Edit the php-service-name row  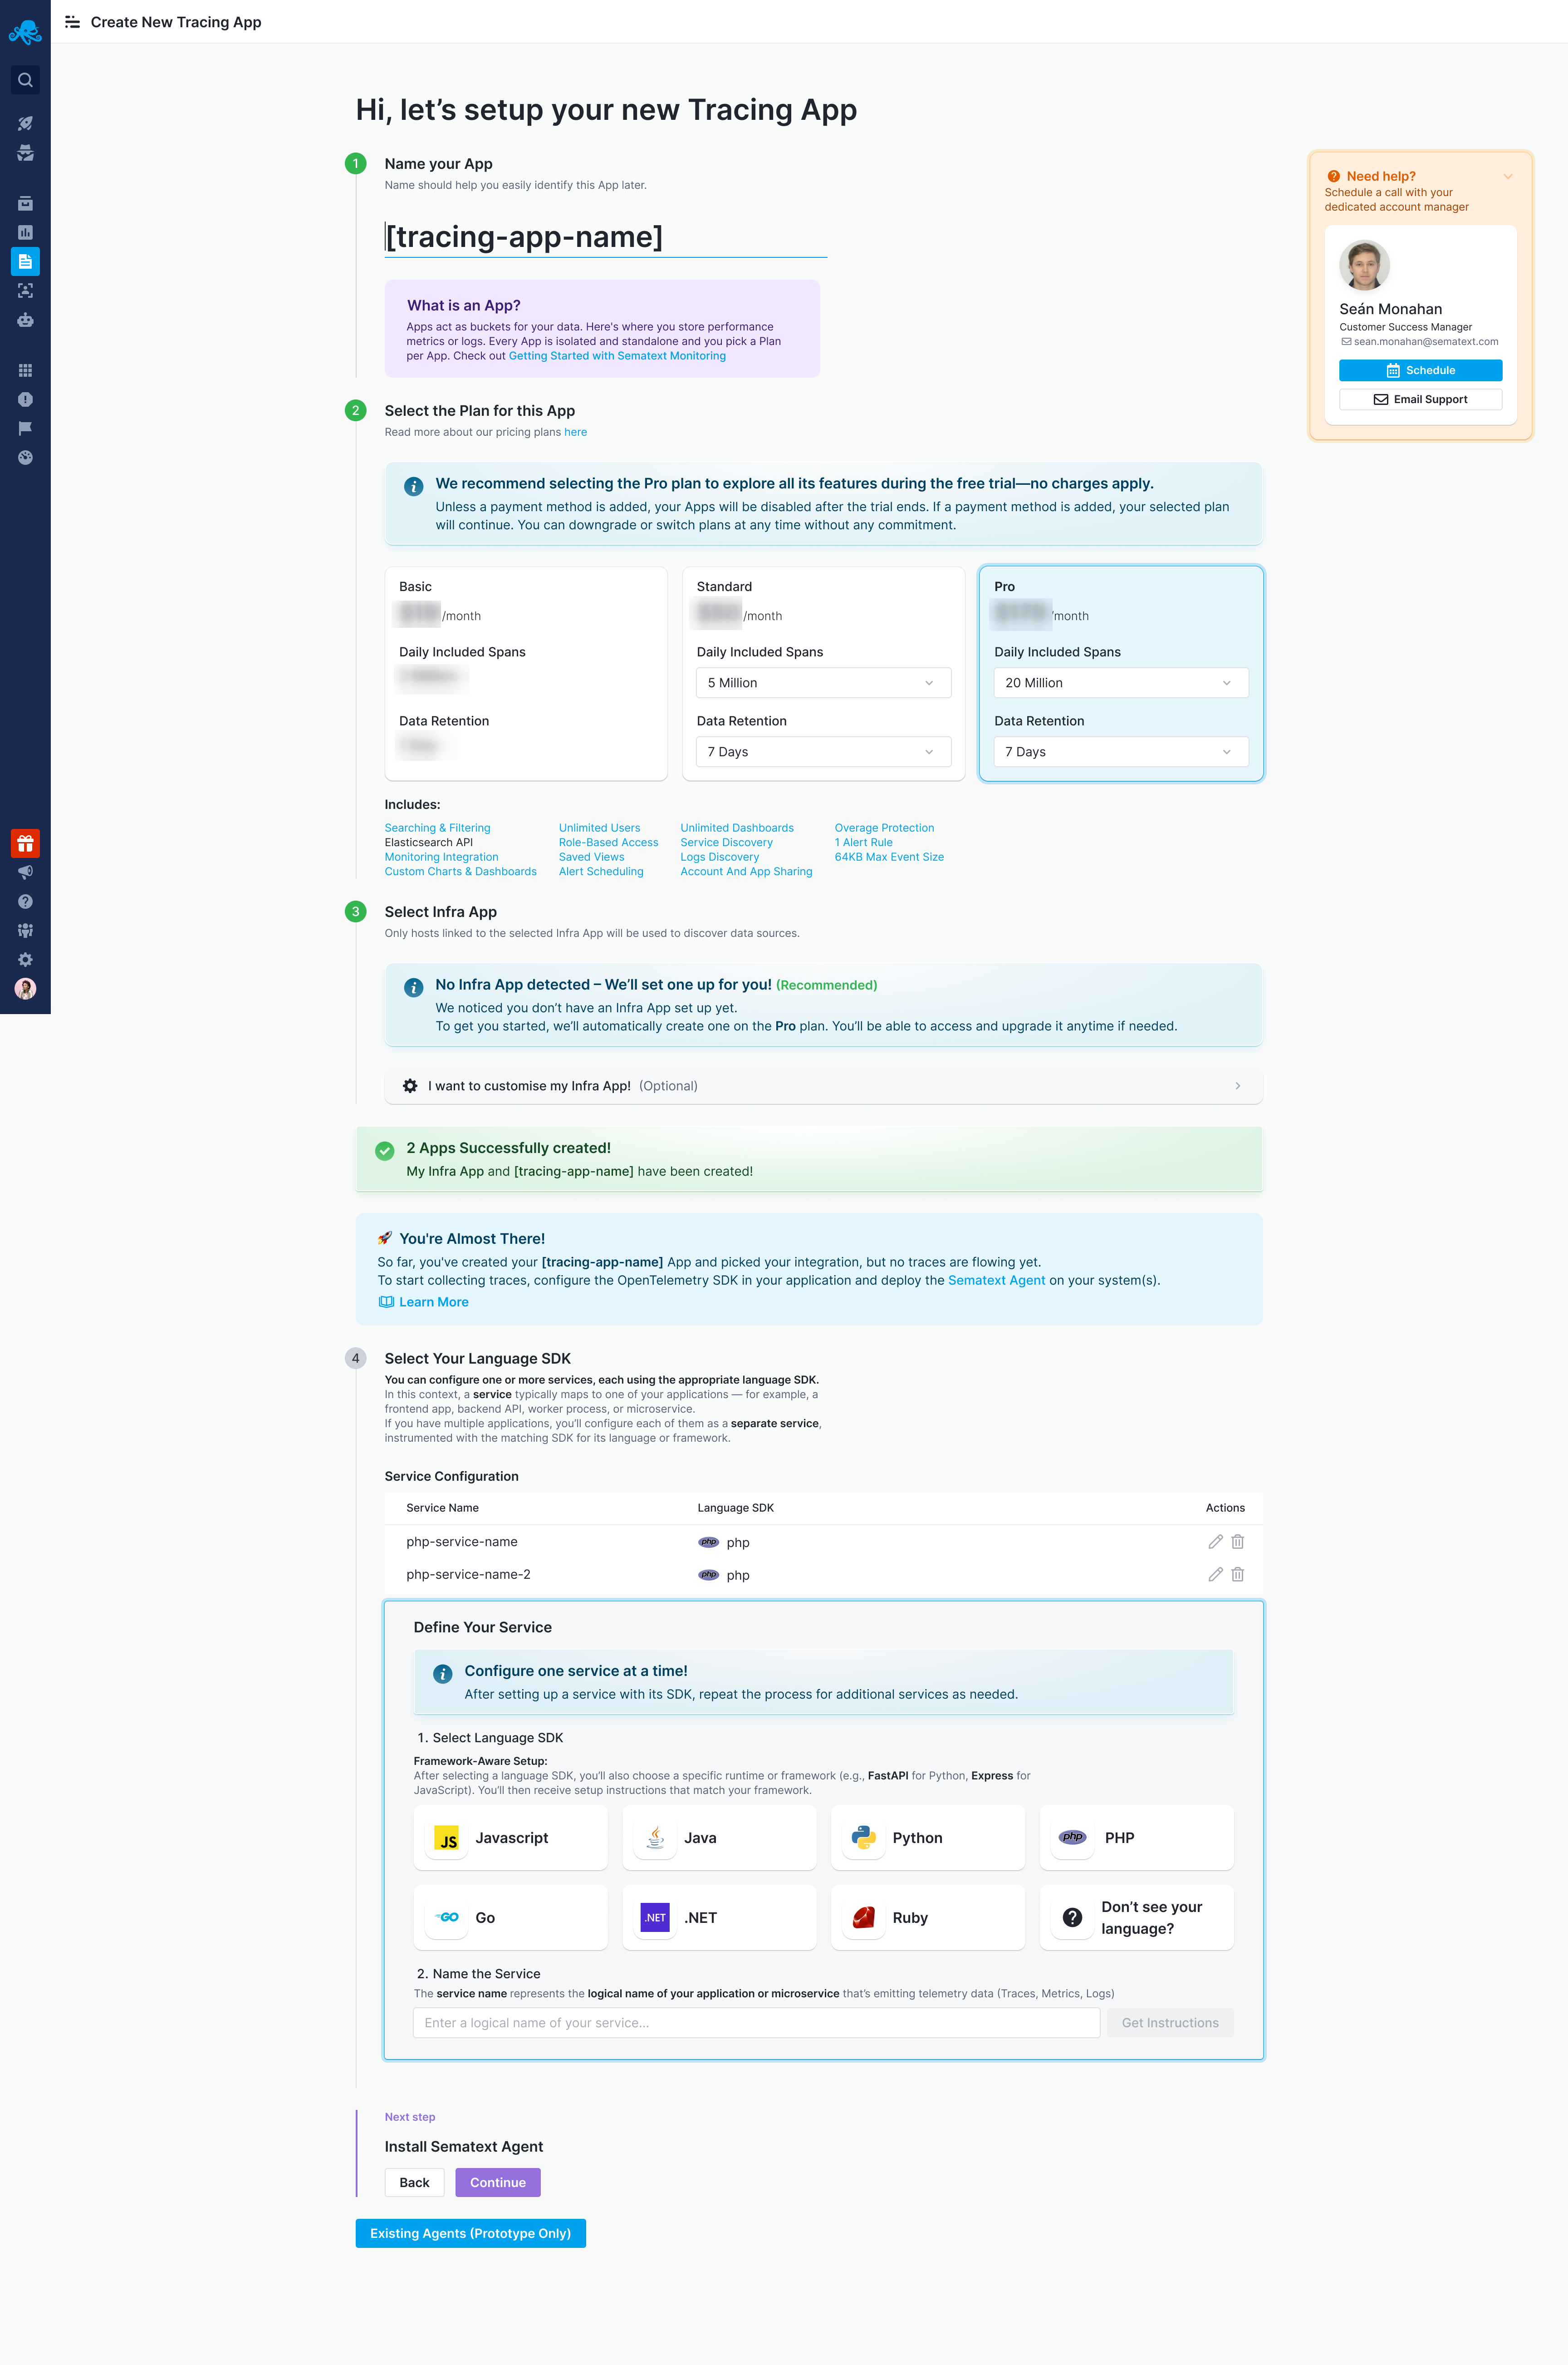(1215, 1542)
